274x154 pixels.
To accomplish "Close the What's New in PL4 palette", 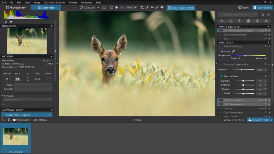I will click(x=269, y=27).
